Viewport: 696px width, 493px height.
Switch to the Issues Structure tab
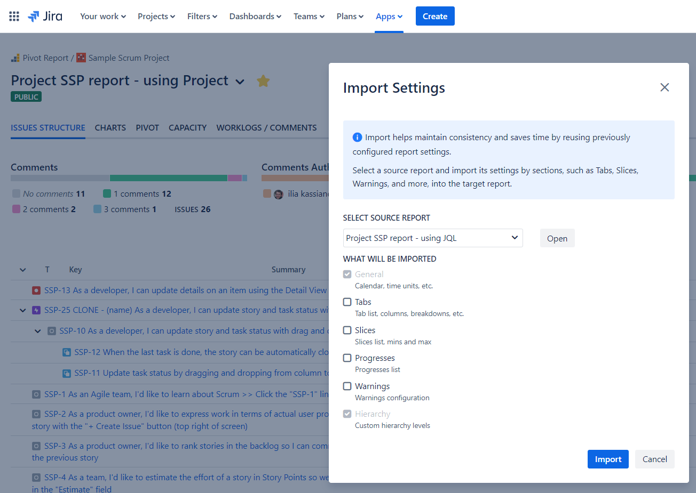pos(48,128)
